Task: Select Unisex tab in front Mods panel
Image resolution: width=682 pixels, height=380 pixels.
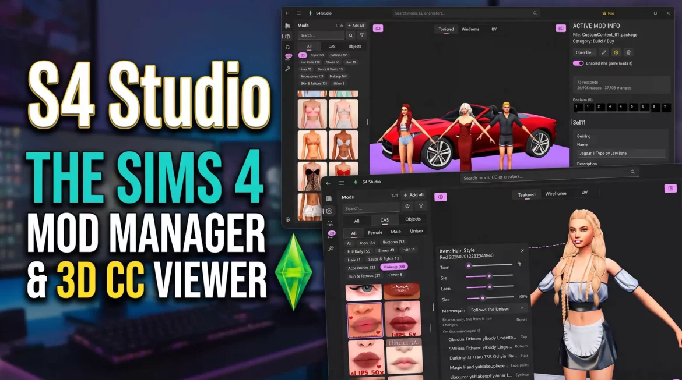Action: coord(416,231)
